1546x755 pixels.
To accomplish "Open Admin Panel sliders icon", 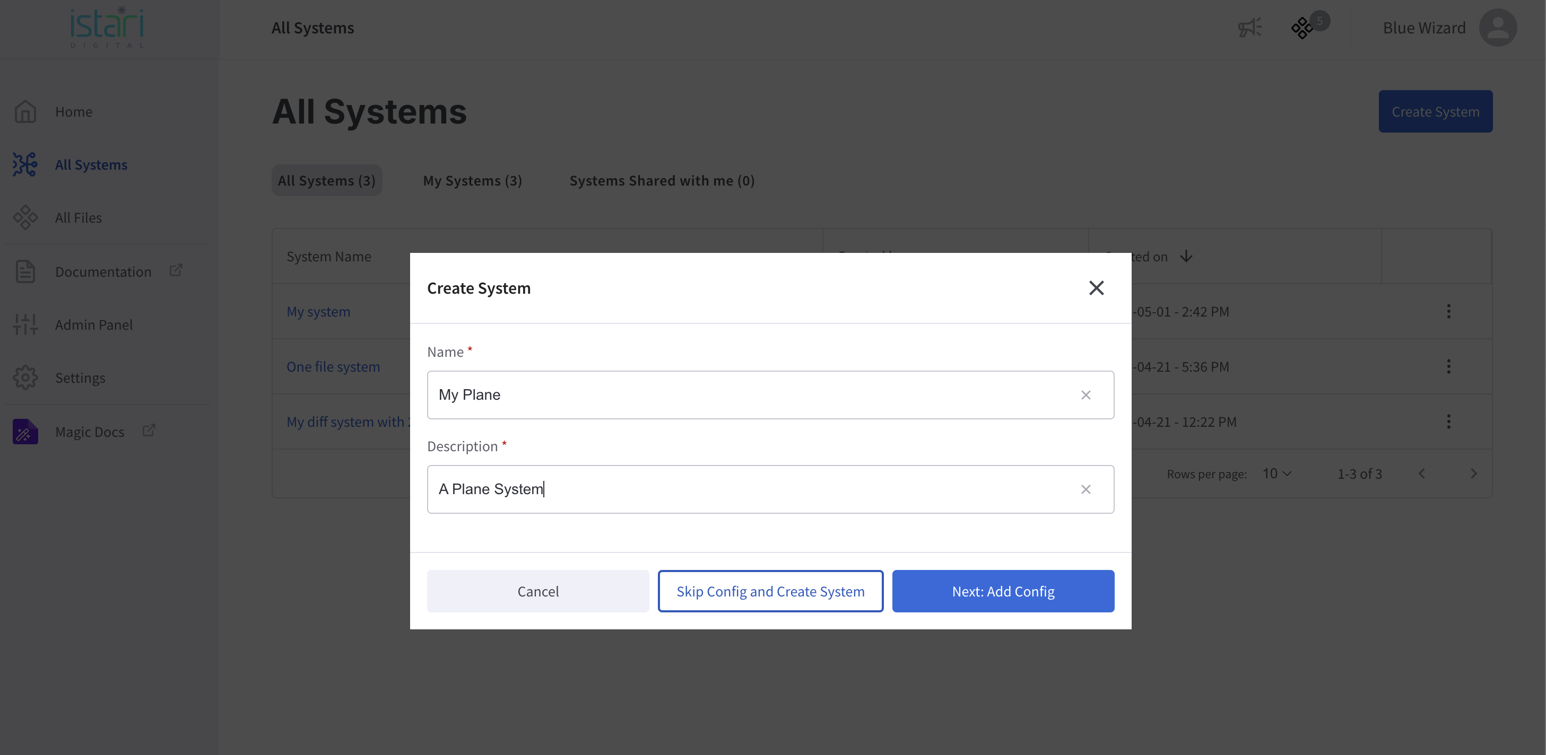I will (25, 324).
